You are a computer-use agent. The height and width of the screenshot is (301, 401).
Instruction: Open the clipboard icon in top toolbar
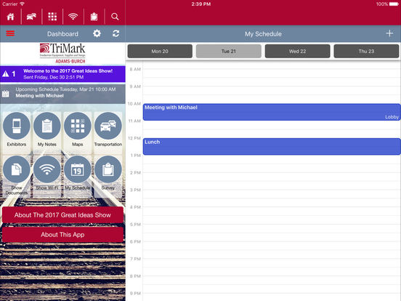point(94,17)
